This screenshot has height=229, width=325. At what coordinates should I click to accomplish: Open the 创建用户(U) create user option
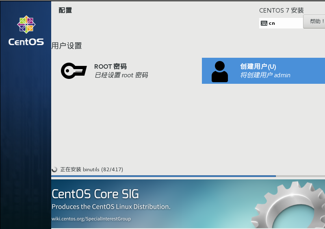263,71
